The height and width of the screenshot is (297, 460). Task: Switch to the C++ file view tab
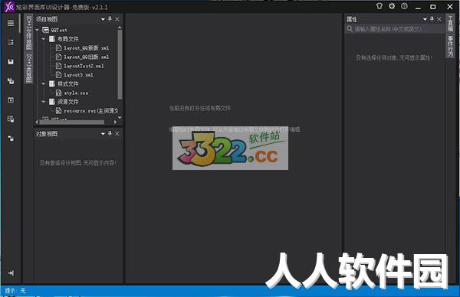29,33
